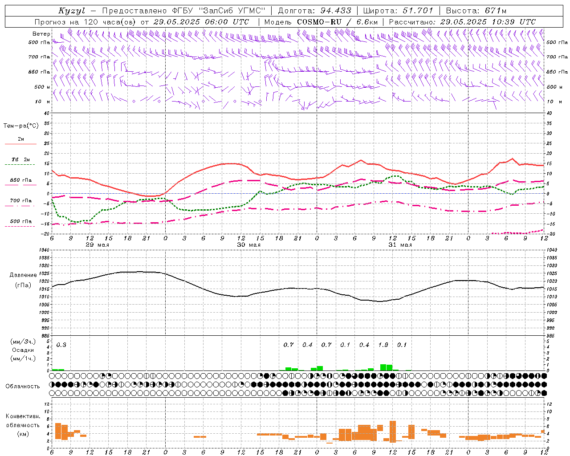The image size is (570, 456).
Task: Click the "(км)" unit under convective cloud label
Action: pos(23,434)
